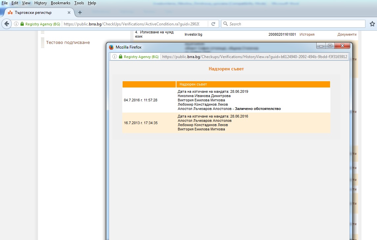Click Виктория Емилова Миткова in 2013 entry

[201, 129]
